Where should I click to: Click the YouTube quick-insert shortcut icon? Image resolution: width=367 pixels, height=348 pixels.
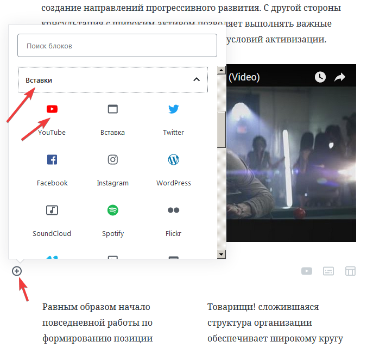click(x=307, y=271)
